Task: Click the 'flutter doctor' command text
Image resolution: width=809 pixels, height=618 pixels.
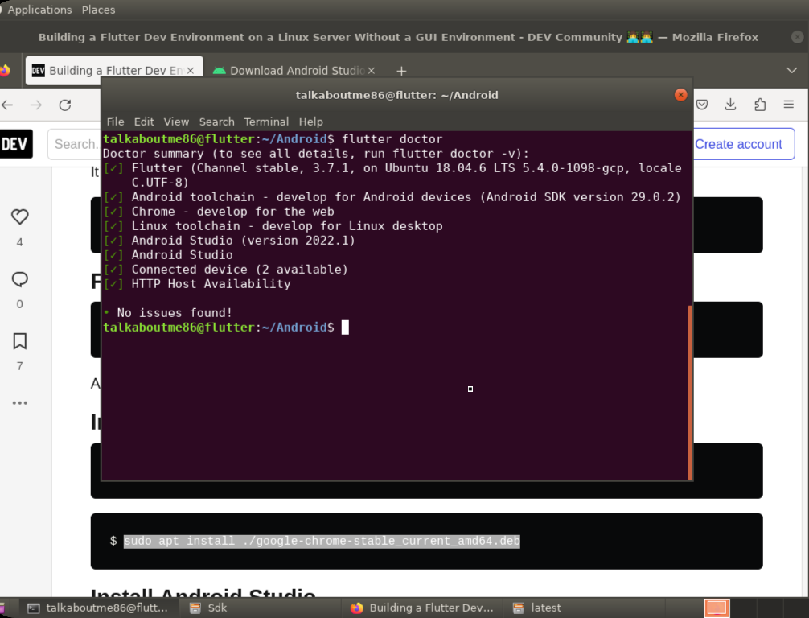Action: click(x=392, y=139)
